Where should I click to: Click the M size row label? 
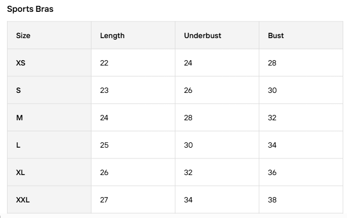tap(19, 118)
